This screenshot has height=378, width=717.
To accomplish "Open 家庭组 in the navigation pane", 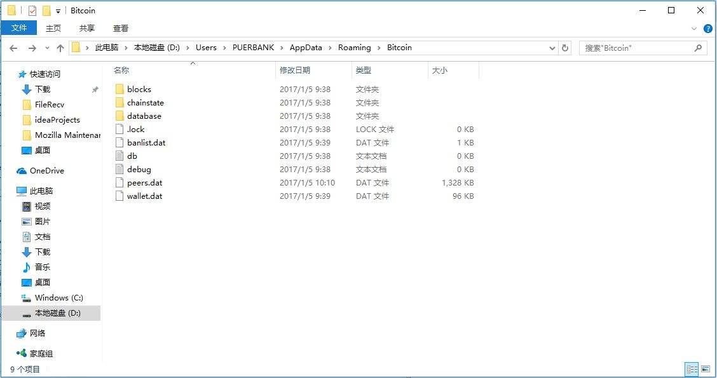I will (x=41, y=353).
